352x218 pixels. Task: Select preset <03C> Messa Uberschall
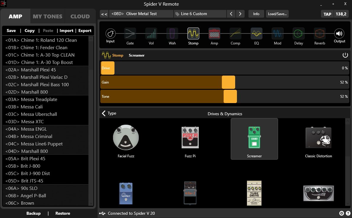(x=46, y=114)
